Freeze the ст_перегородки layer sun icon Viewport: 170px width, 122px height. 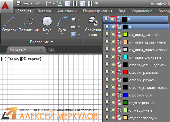tap(113, 118)
